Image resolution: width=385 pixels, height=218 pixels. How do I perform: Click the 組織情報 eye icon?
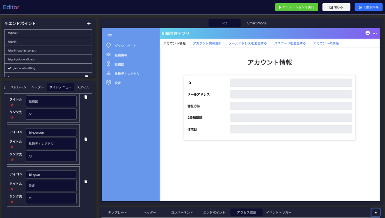[x=108, y=55]
